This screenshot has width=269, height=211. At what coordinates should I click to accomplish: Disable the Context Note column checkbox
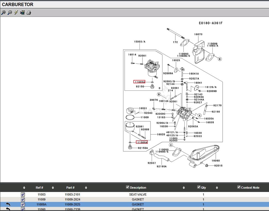click(x=239, y=187)
